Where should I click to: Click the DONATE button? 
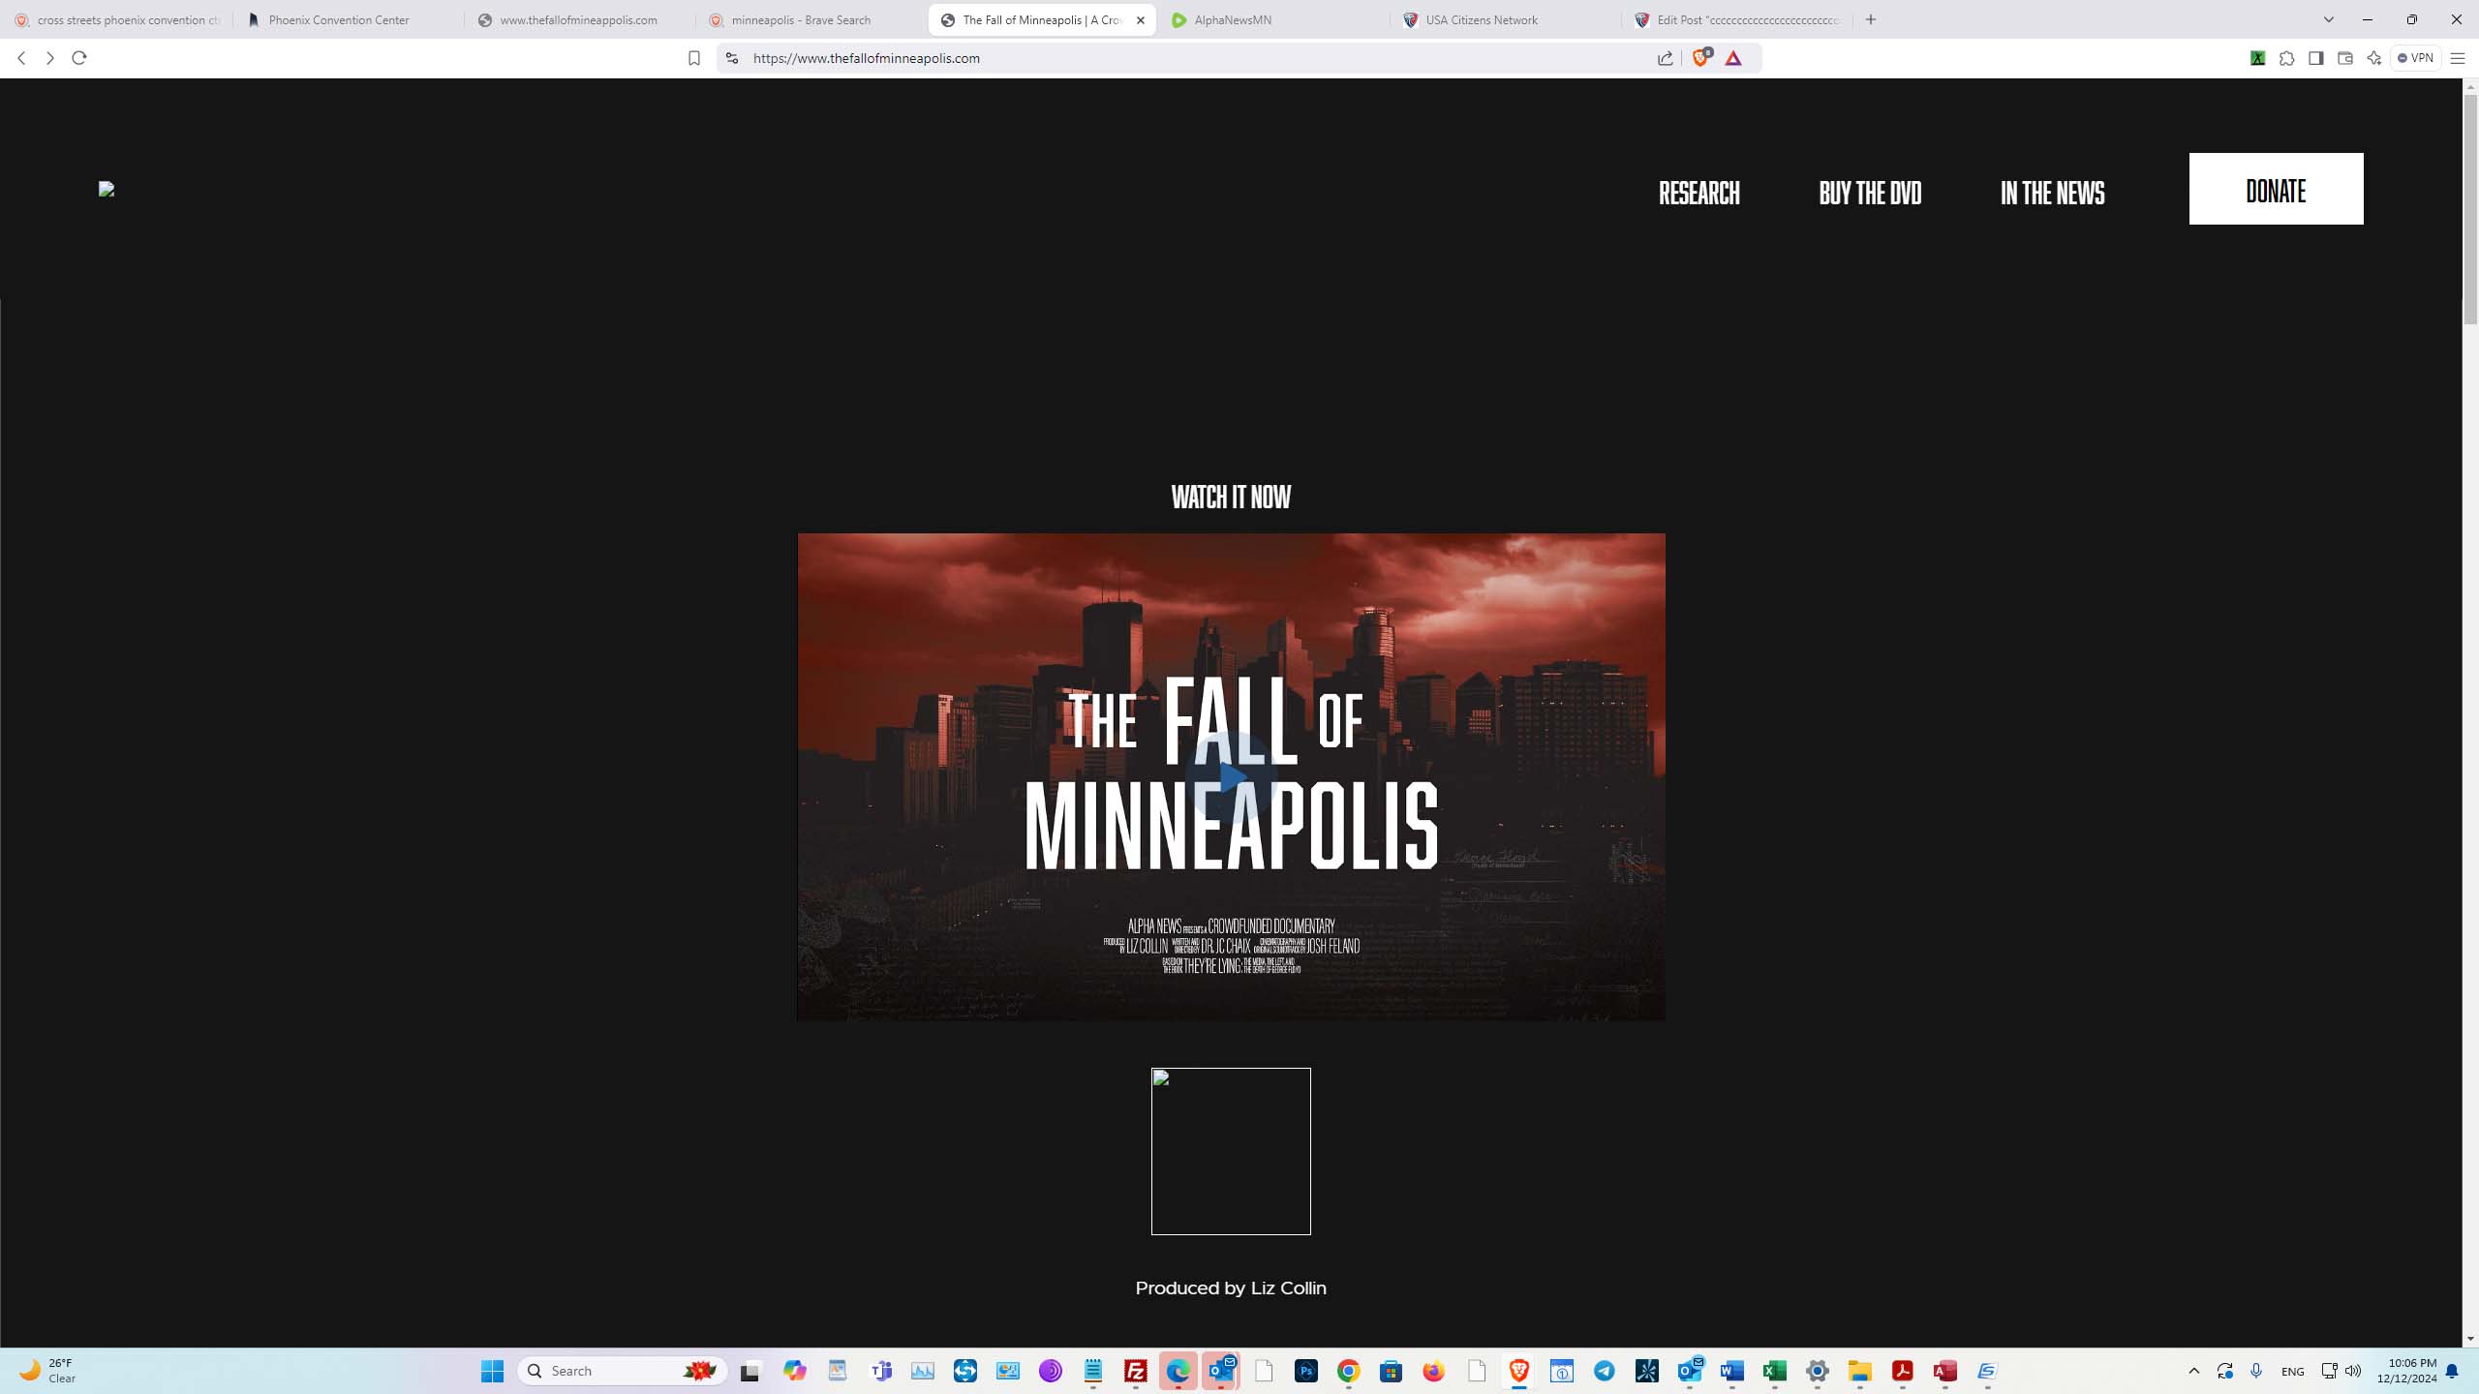(2276, 189)
